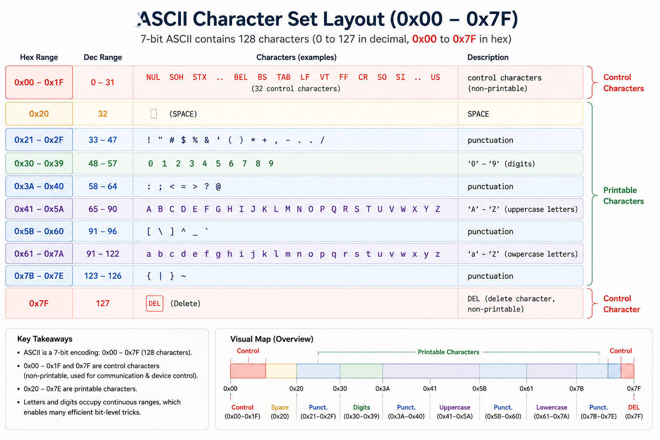Screen dimensions: 660x440
Task: Select the 'Hex Range' column header
Action: click(x=39, y=57)
